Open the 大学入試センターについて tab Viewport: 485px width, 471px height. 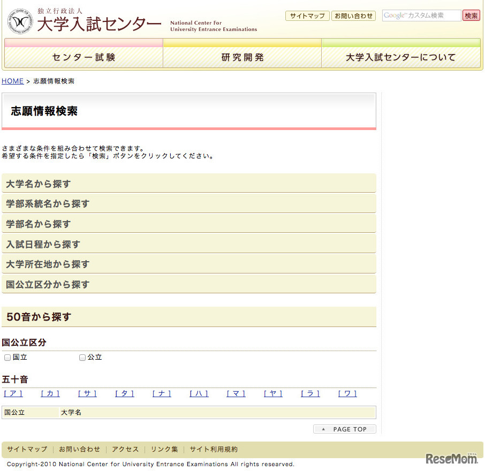point(401,58)
